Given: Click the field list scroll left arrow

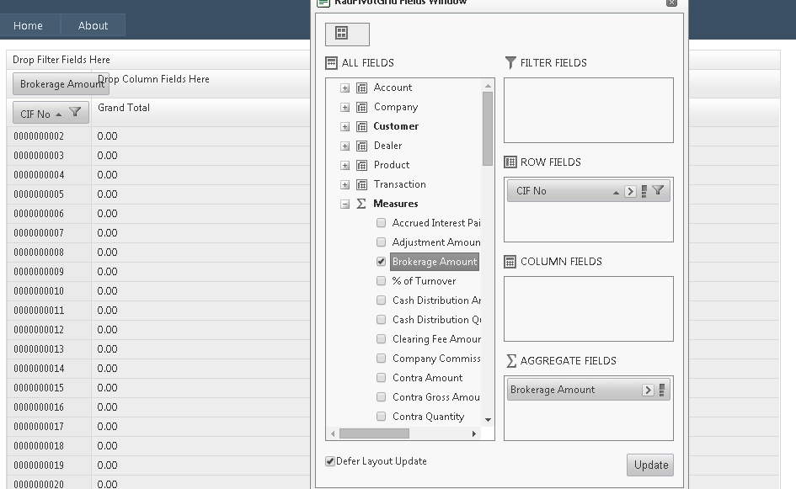Looking at the screenshot, I should [x=333, y=433].
